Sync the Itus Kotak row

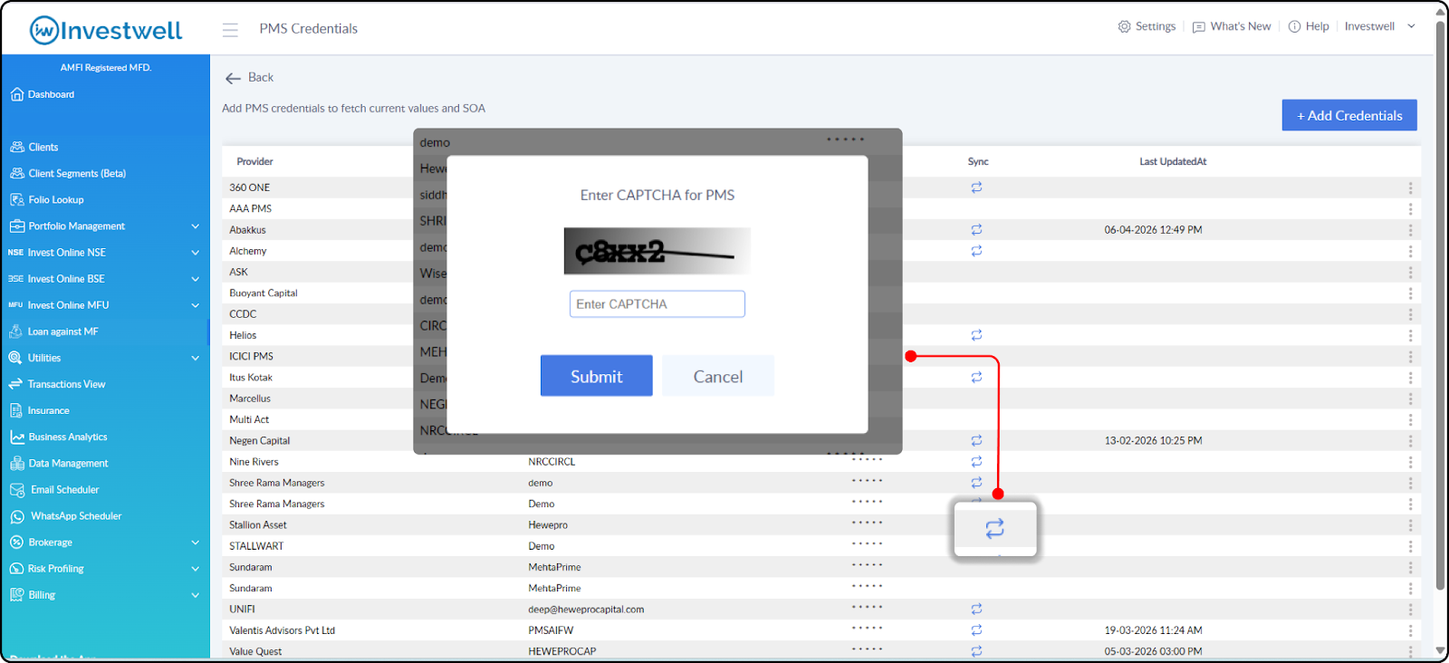[x=976, y=378]
